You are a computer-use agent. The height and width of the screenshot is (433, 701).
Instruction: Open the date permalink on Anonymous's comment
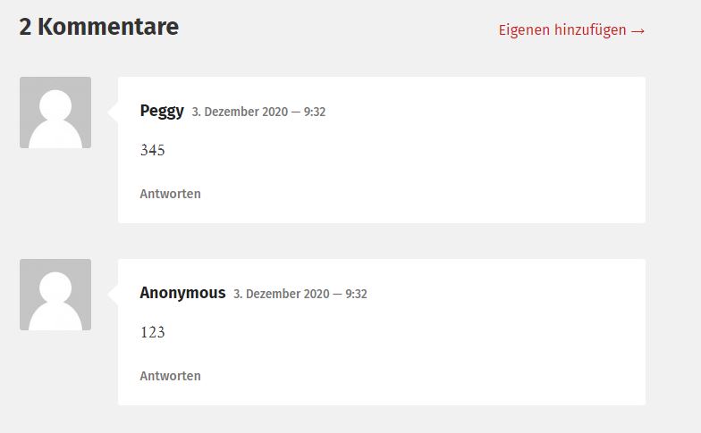281,294
